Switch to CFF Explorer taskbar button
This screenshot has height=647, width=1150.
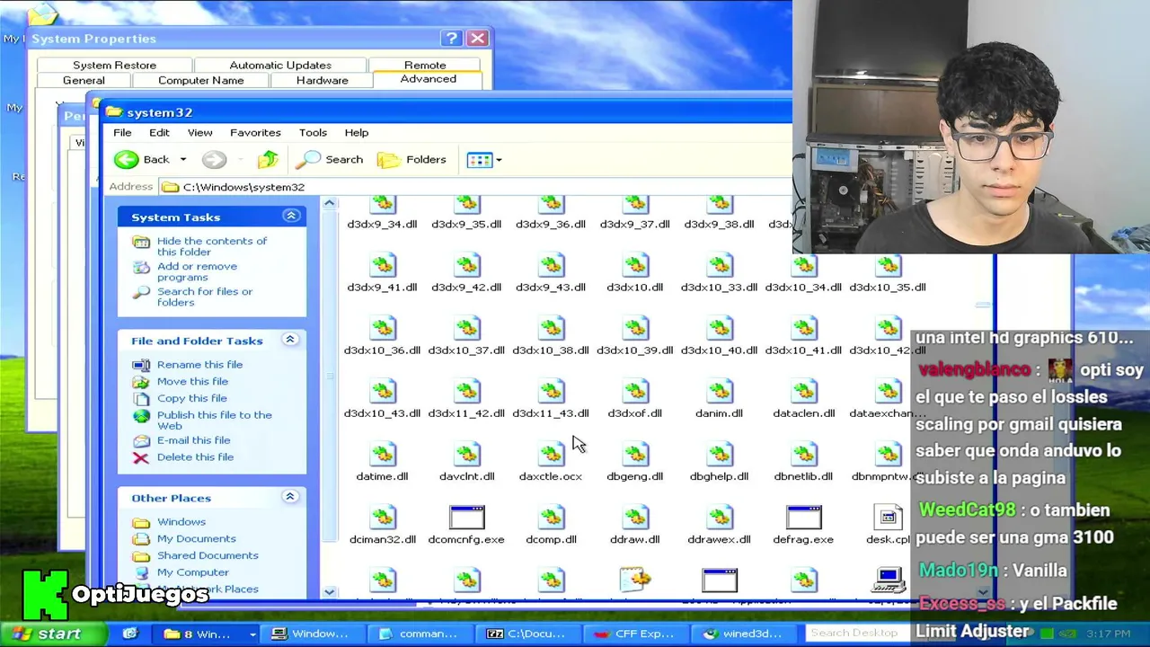(634, 634)
